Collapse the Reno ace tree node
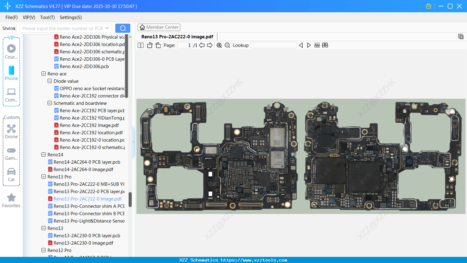 coord(44,74)
